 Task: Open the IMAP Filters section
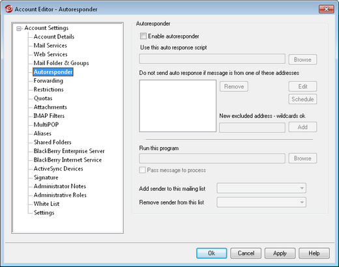coord(49,116)
